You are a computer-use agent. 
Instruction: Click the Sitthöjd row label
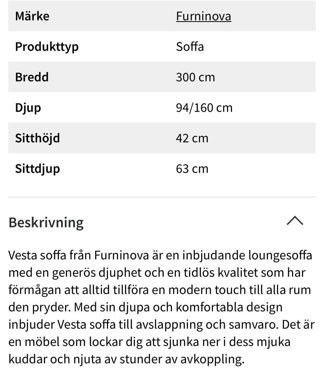(x=37, y=138)
